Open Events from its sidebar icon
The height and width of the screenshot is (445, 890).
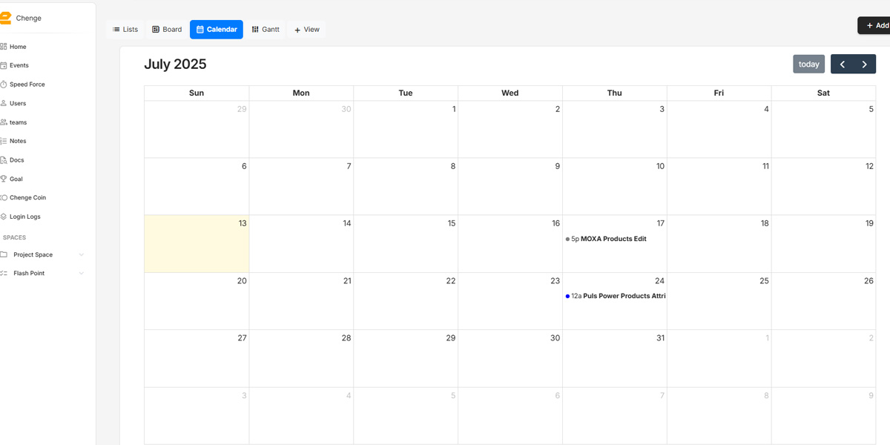(x=4, y=65)
